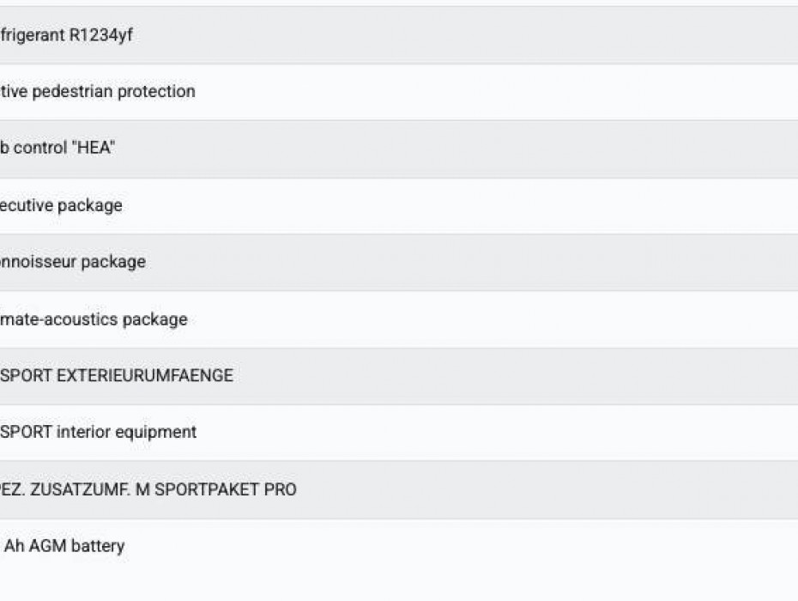Click the Ah AGM battery row
798x601 pixels.
click(x=399, y=547)
